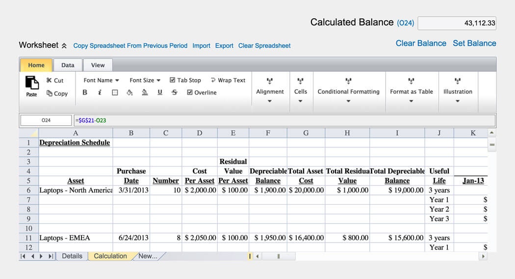Select the $ 15,600.00 depreciable balance cell
The height and width of the screenshot is (279, 515).
pyautogui.click(x=397, y=238)
